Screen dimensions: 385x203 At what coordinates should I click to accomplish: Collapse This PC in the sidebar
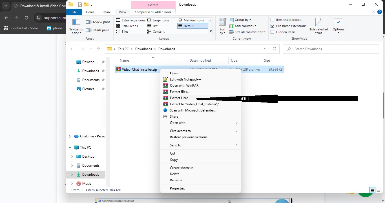(70, 147)
